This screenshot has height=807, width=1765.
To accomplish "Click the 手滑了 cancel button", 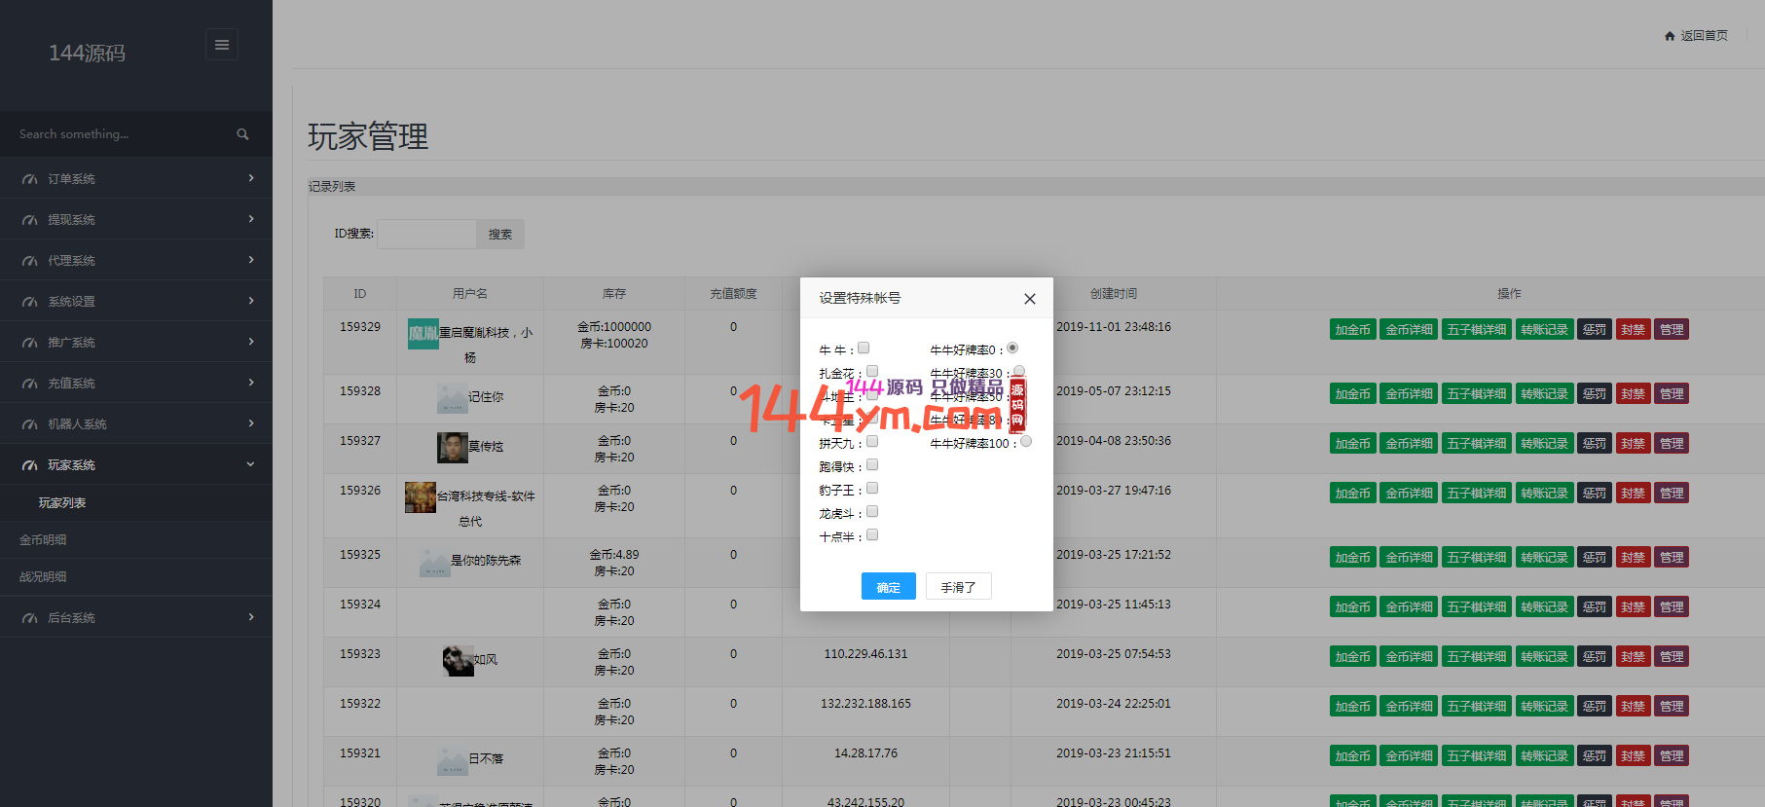I will 958,587.
